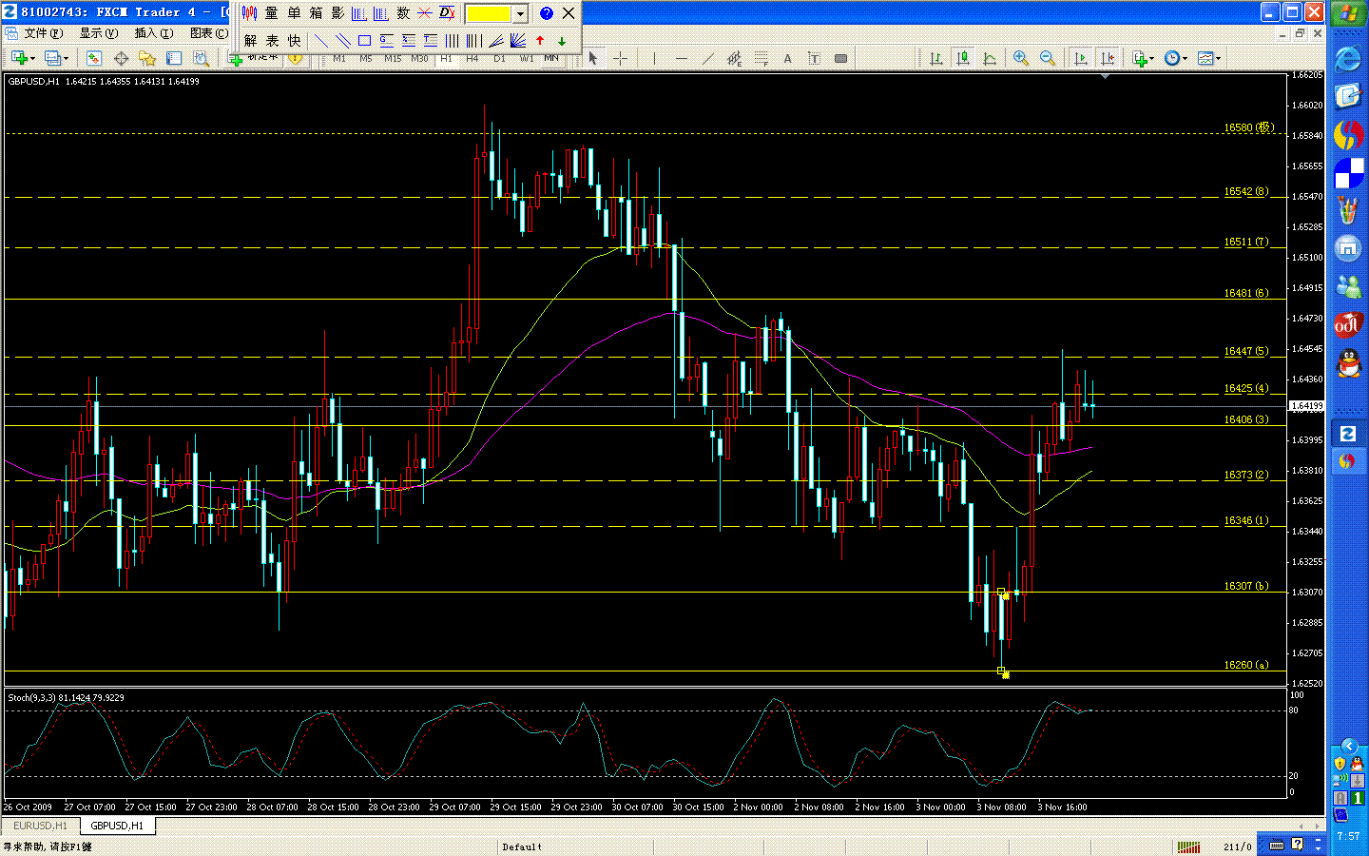
Task: Click the 快 button in floating toolbar
Action: (x=295, y=41)
